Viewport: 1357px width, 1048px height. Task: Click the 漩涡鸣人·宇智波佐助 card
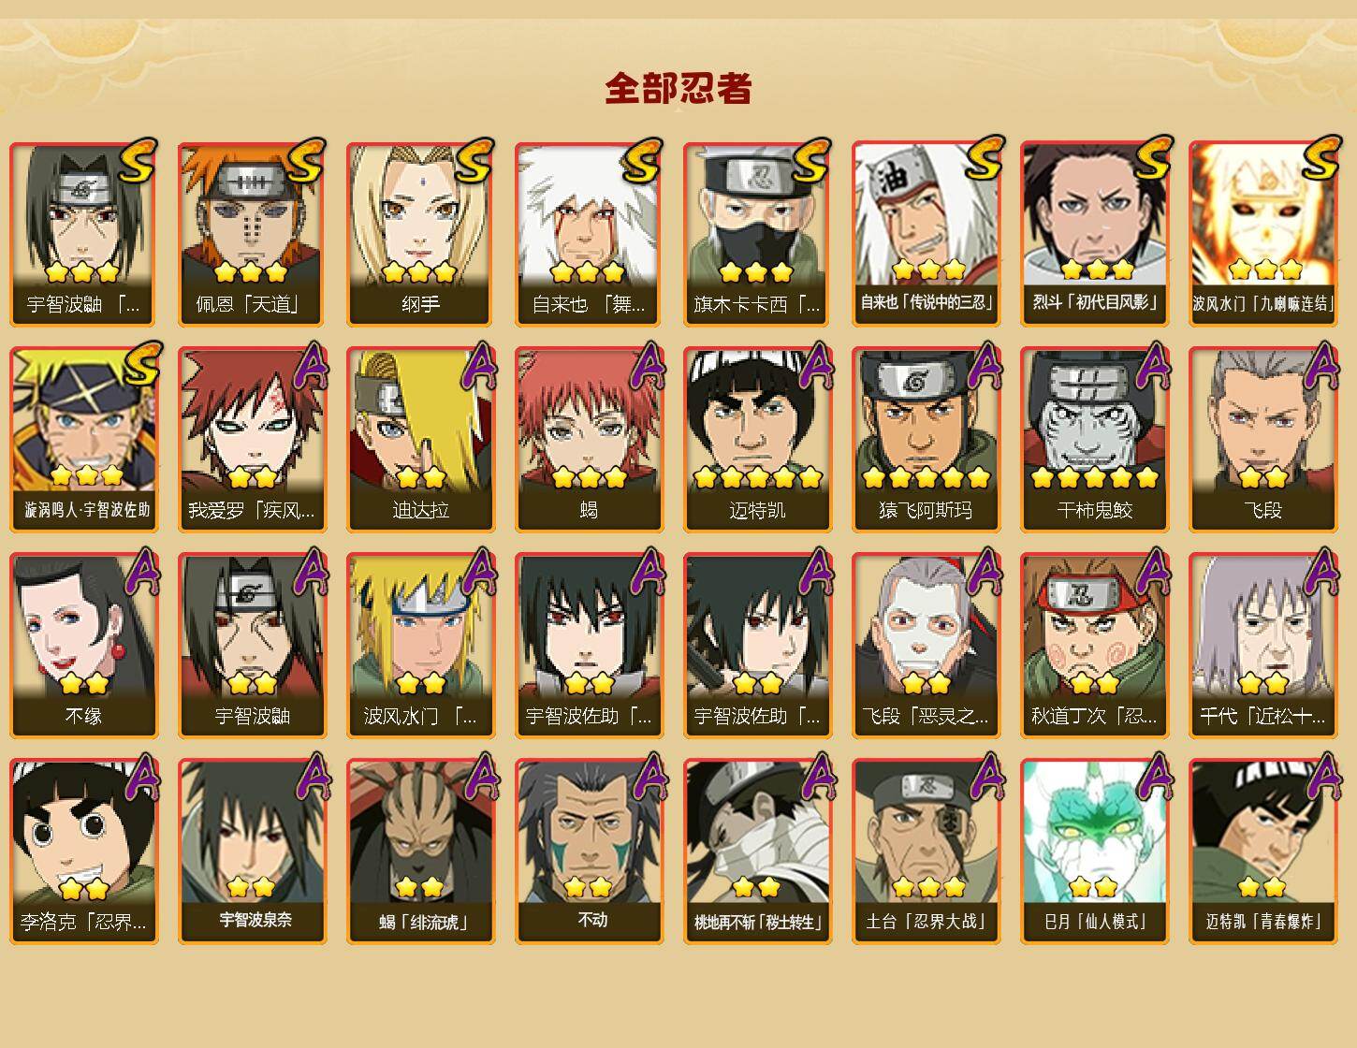[x=83, y=440]
